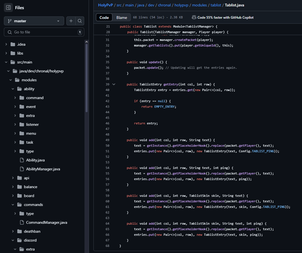The width and height of the screenshot is (302, 253).
Task: Expand the command folder chevron
Action: (x=15, y=98)
